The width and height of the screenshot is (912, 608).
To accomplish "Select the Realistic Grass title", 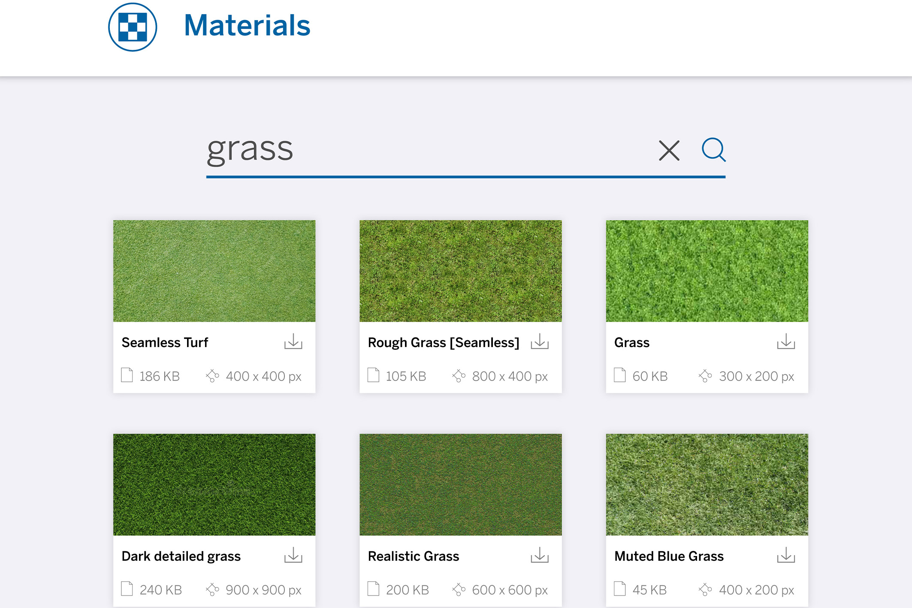I will pos(414,556).
